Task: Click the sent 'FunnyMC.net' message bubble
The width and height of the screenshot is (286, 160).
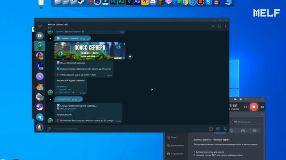Action: [68, 99]
